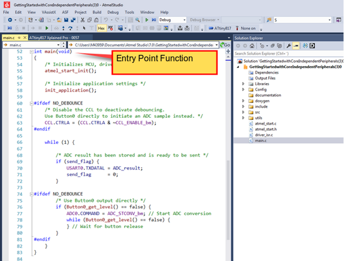Click the 'None on' tool button
The width and height of the screenshot is (344, 261).
245,28
